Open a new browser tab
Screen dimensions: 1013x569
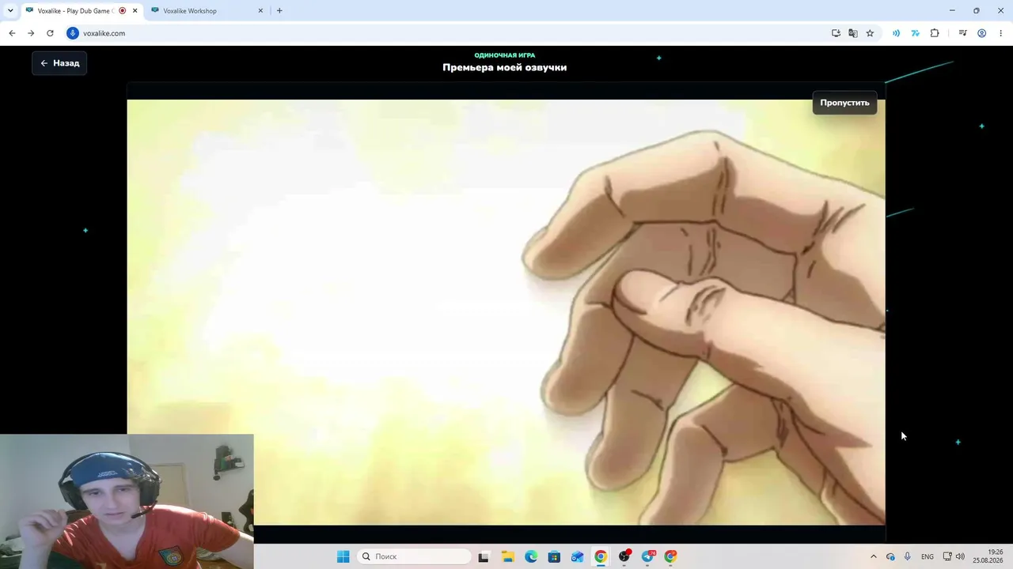(x=279, y=10)
